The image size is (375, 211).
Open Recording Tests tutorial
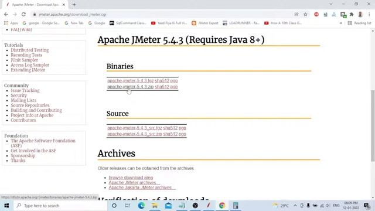tap(26, 55)
